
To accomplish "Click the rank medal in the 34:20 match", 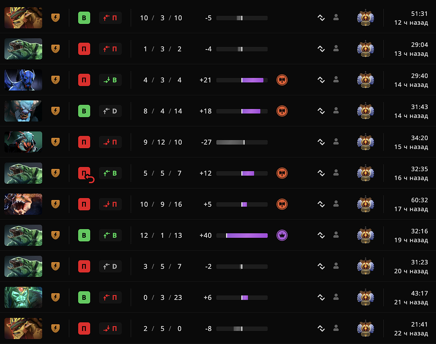I will point(366,142).
